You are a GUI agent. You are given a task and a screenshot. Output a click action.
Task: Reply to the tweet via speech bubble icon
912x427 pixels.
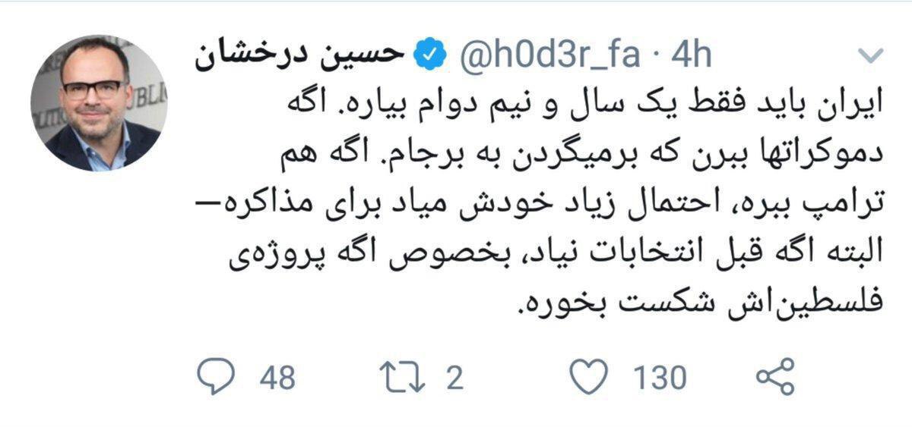pos(217,377)
